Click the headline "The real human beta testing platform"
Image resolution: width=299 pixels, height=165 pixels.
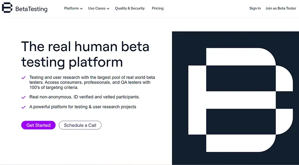click(x=85, y=54)
